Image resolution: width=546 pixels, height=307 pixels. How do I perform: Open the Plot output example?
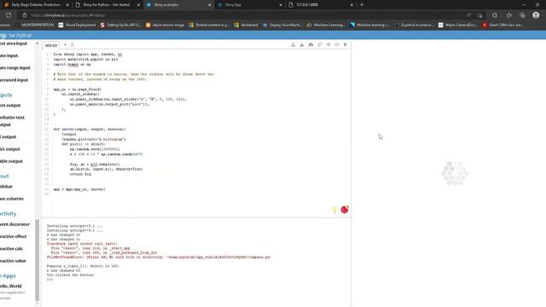[10, 149]
